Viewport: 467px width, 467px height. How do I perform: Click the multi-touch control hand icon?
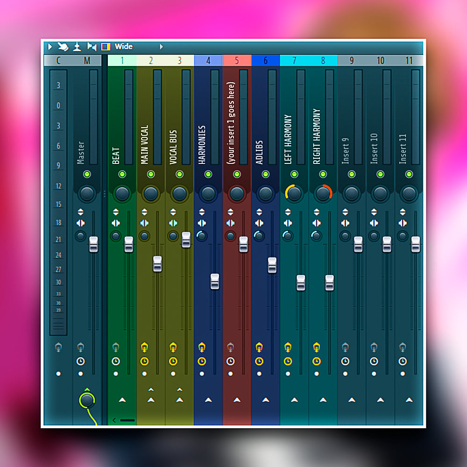[63, 47]
